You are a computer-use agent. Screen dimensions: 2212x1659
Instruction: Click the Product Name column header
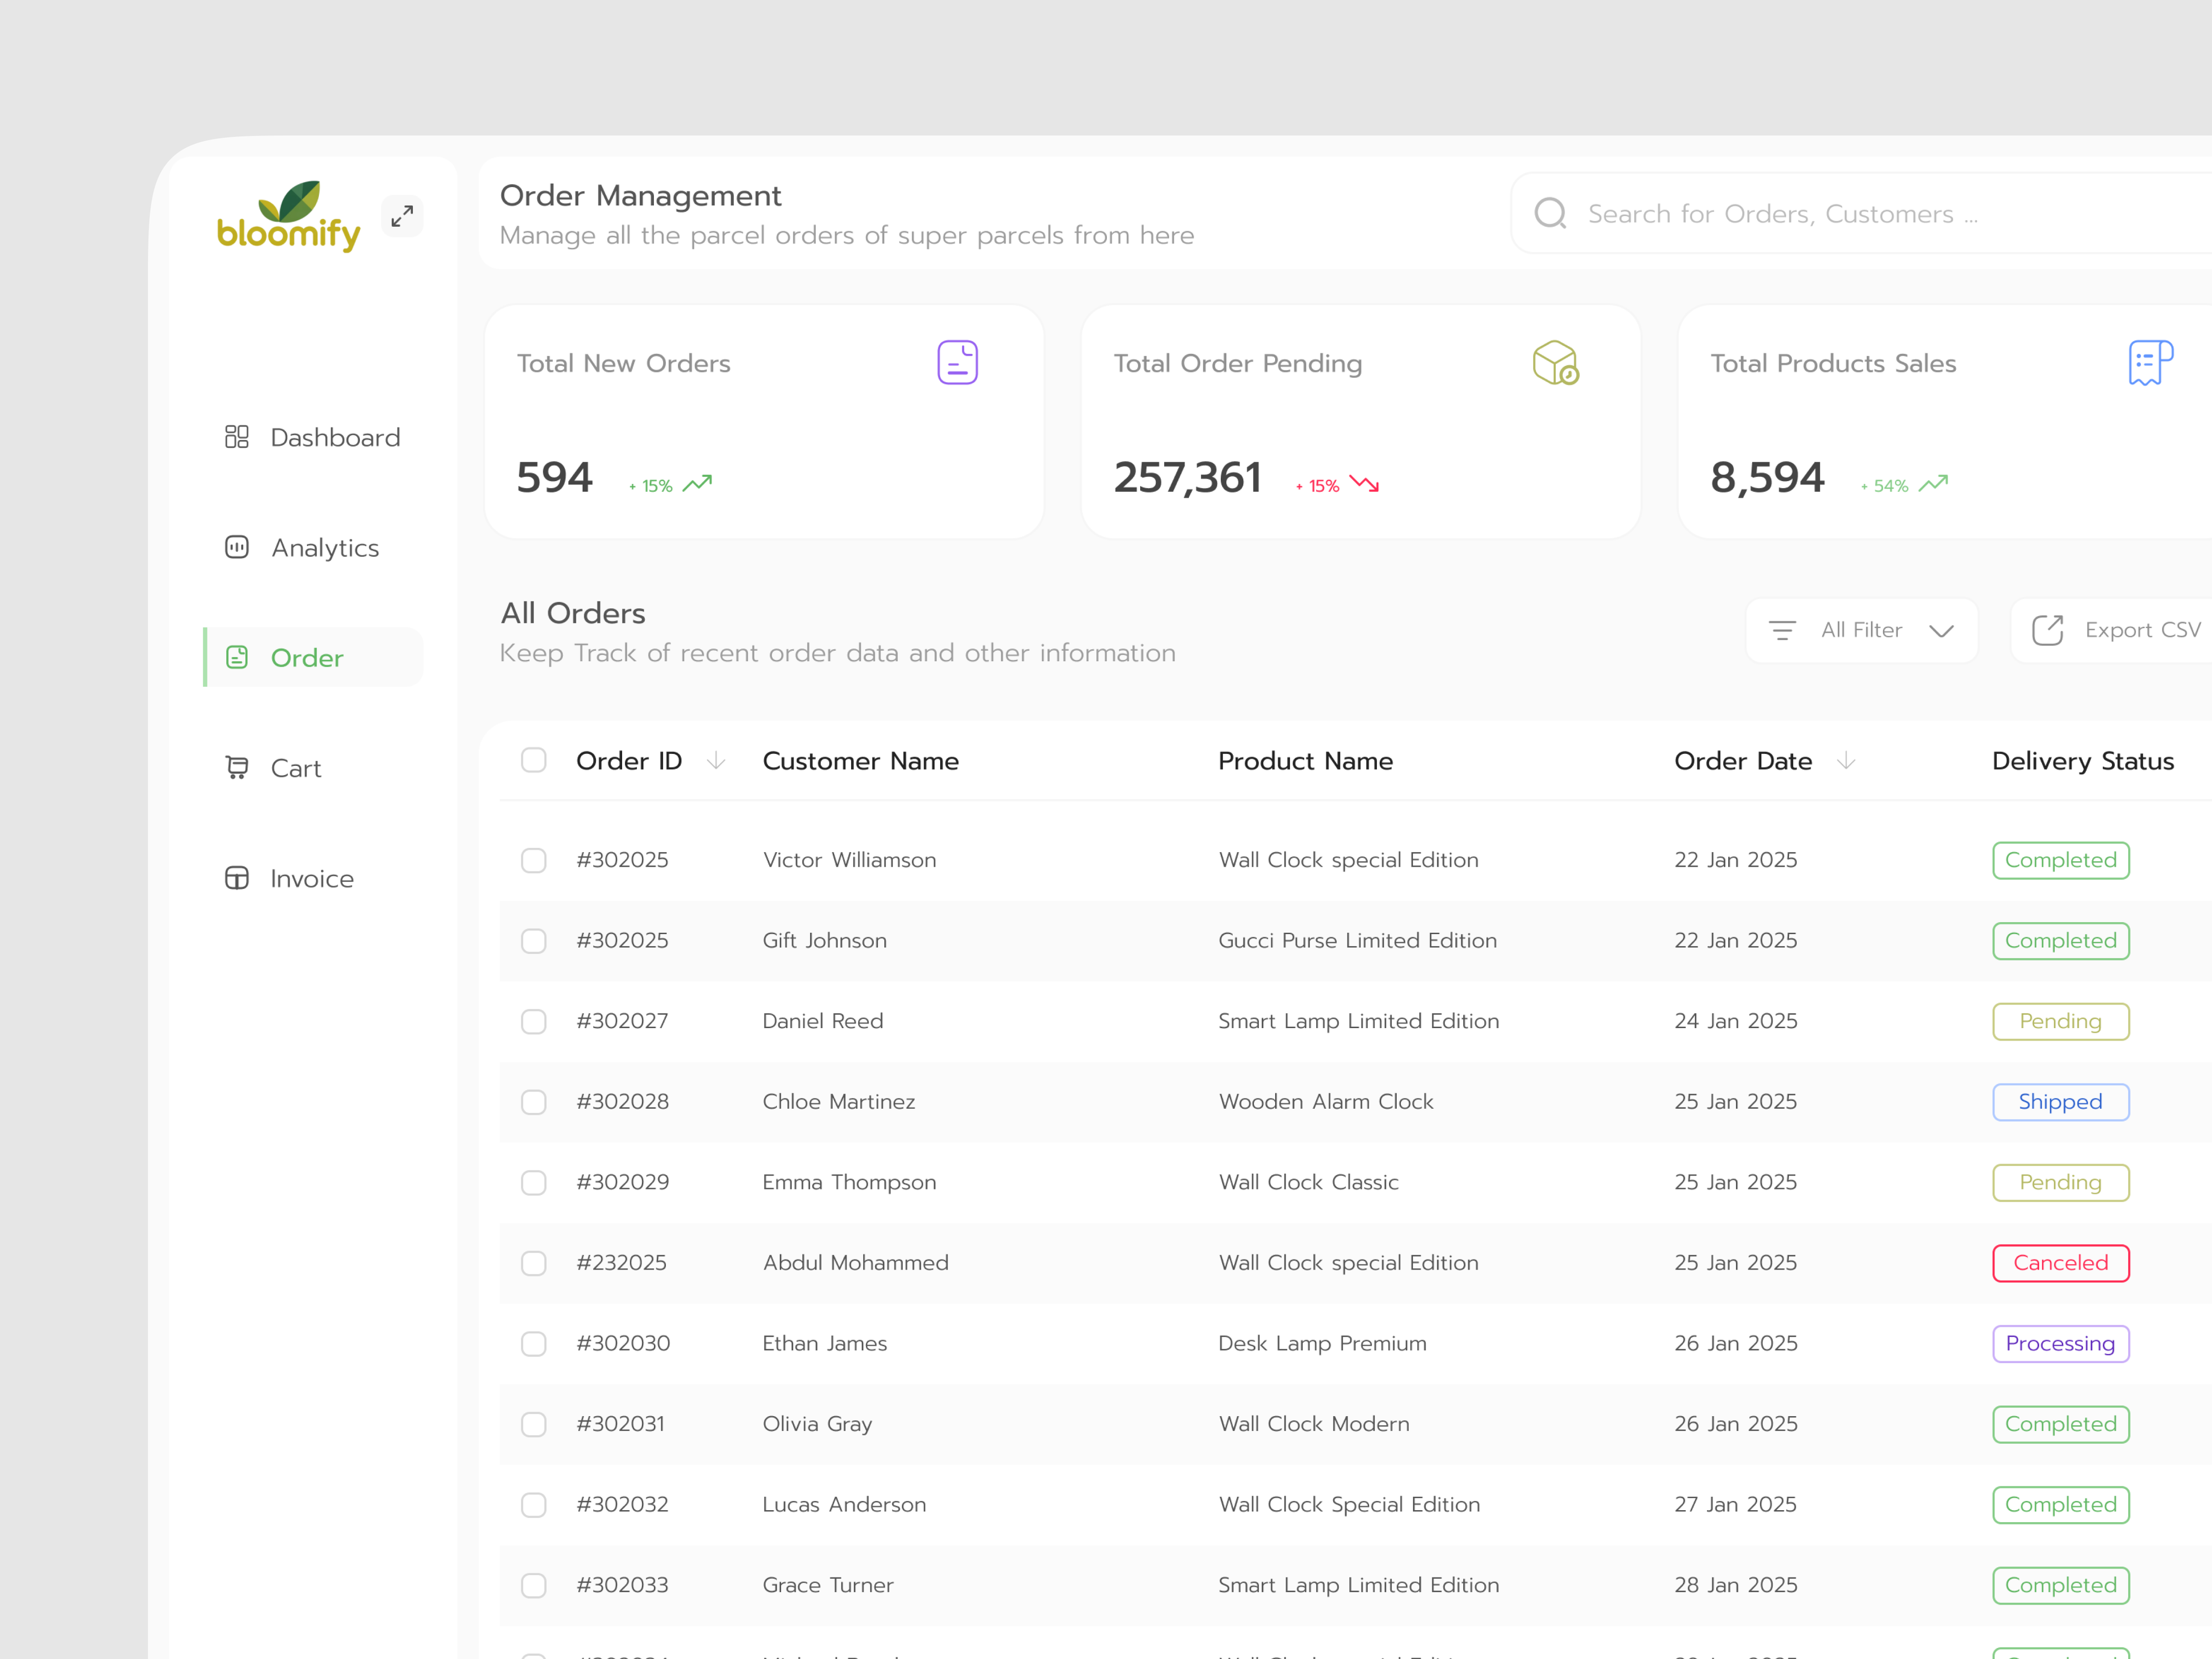[1305, 761]
